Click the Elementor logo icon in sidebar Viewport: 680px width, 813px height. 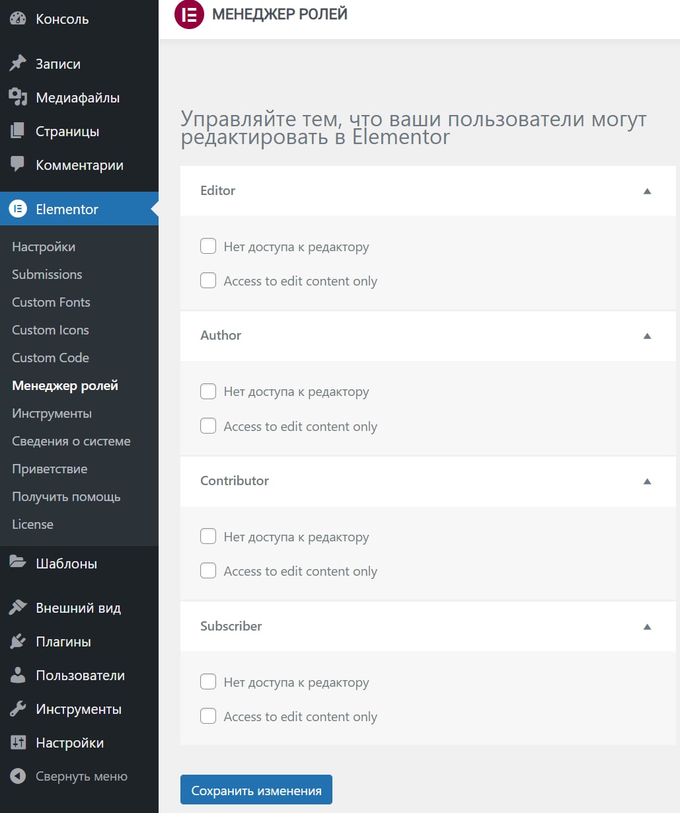tap(18, 209)
